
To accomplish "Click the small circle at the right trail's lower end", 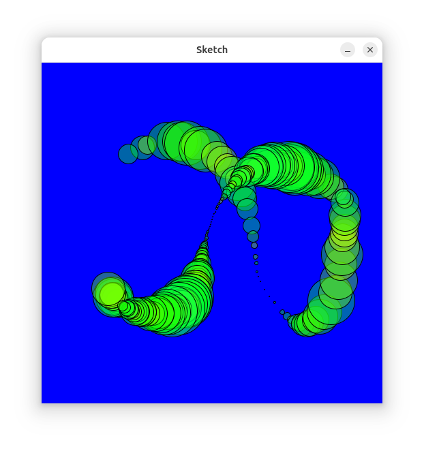I will tap(282, 312).
